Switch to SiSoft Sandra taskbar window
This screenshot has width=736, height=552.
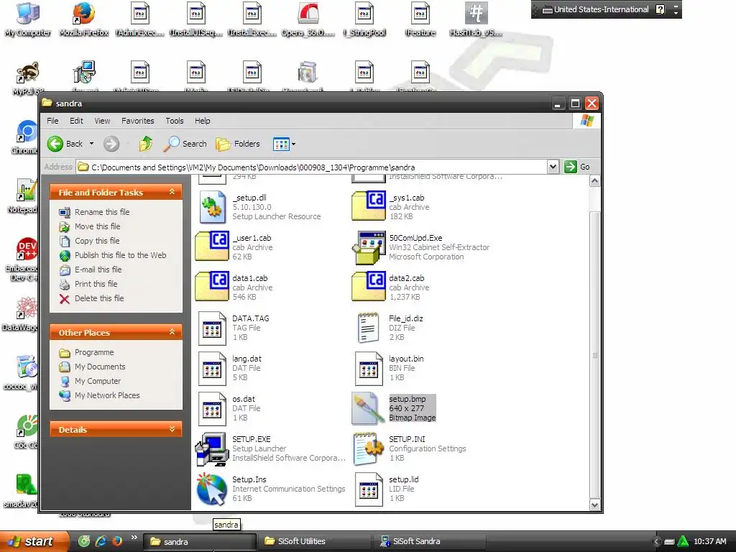click(x=430, y=541)
